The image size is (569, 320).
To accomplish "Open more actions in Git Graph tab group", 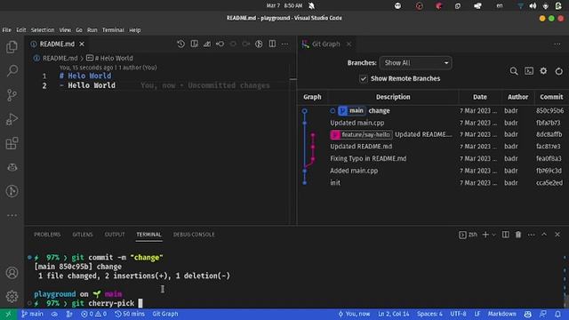I will click(557, 44).
